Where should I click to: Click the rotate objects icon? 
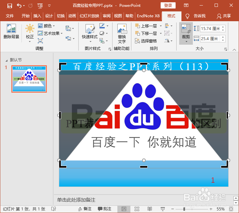pos(167,41)
